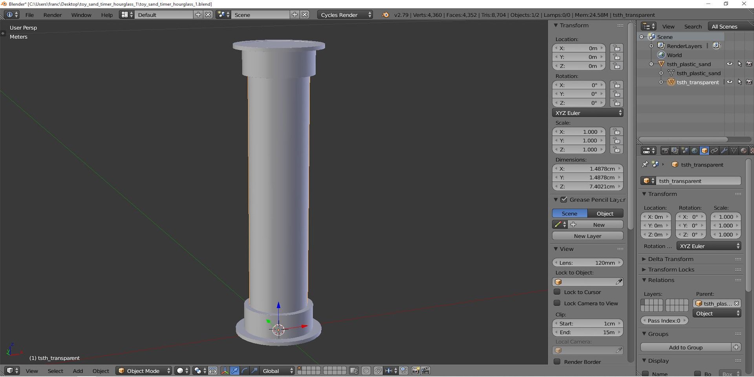754x377 pixels.
Task: Open the Render properties tab camera icon
Action: 665,151
